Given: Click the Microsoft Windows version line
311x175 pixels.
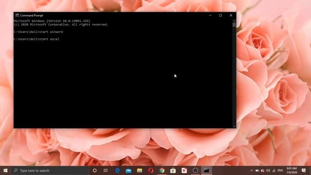Looking at the screenshot, I should click(52, 21).
